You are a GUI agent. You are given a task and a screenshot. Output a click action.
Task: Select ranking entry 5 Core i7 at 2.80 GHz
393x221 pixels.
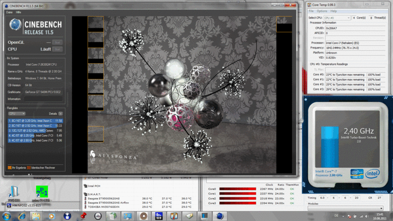35,140
